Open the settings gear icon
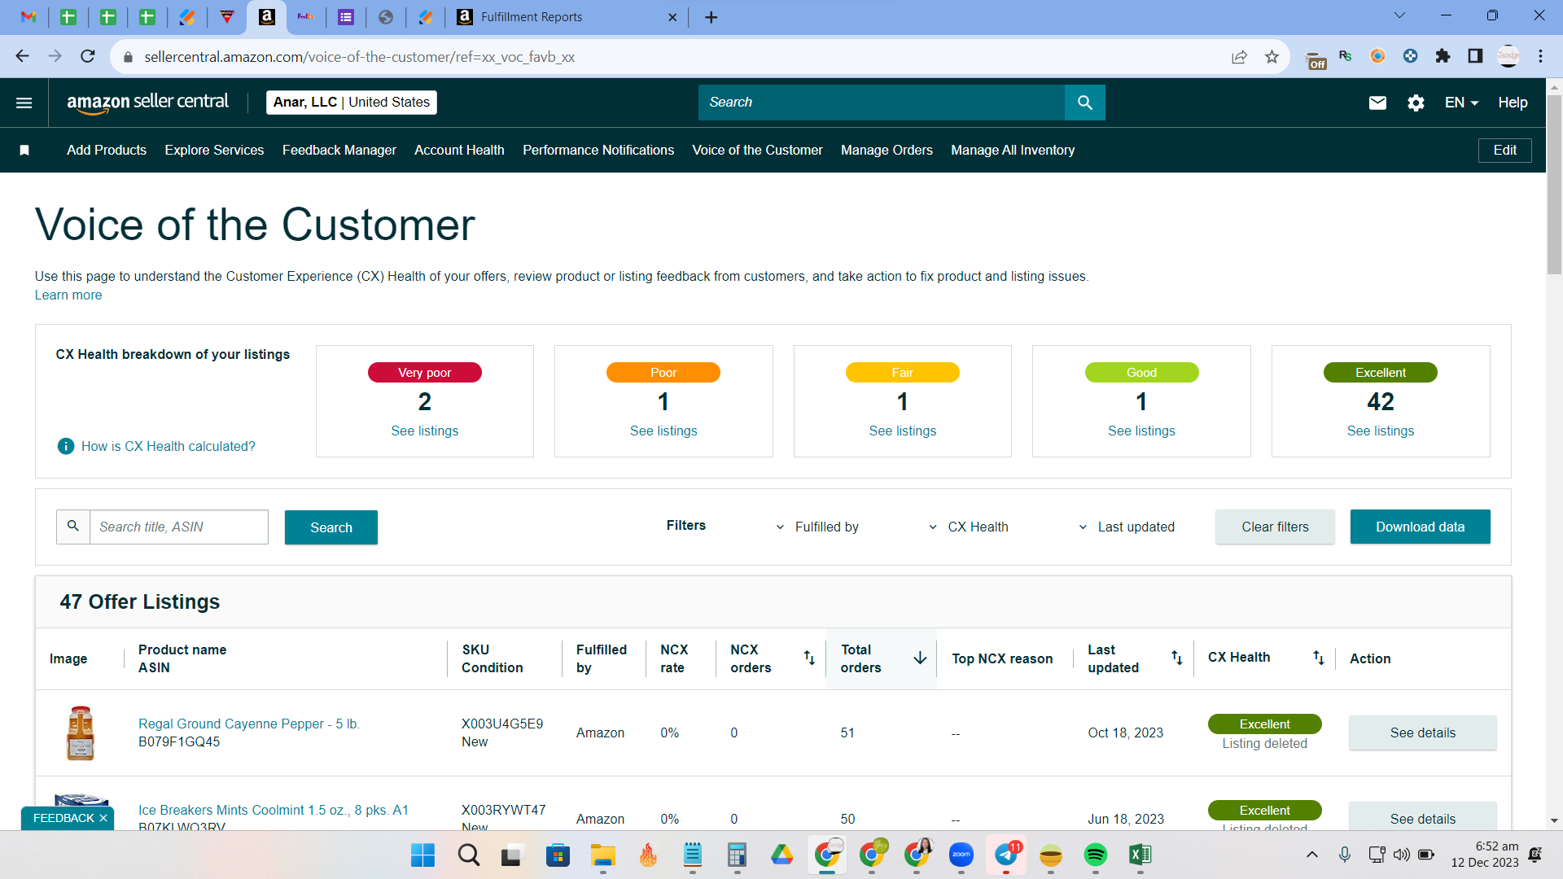Viewport: 1563px width, 879px height. click(1416, 103)
